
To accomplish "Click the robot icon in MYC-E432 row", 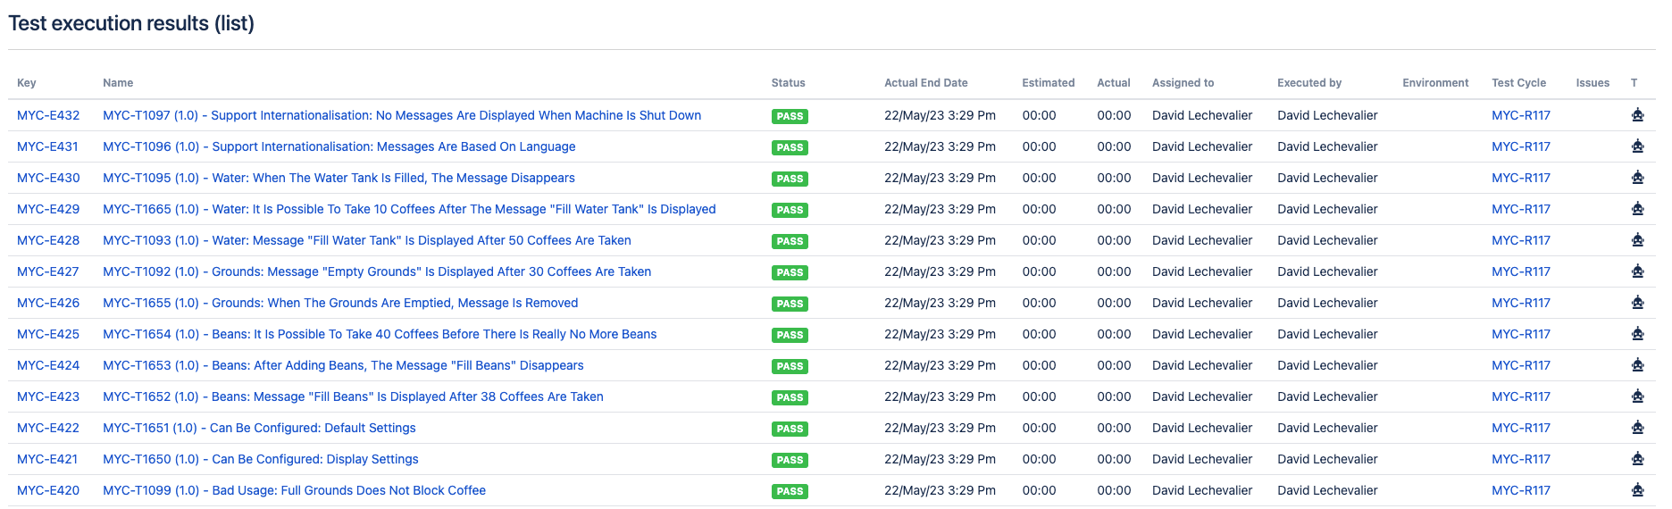I will click(1637, 115).
